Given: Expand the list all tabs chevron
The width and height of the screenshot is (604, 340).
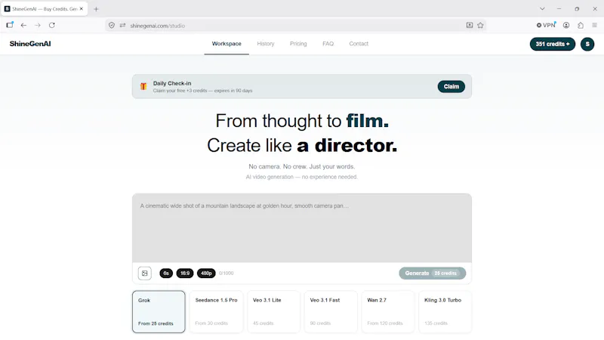Looking at the screenshot, I should click(542, 8).
